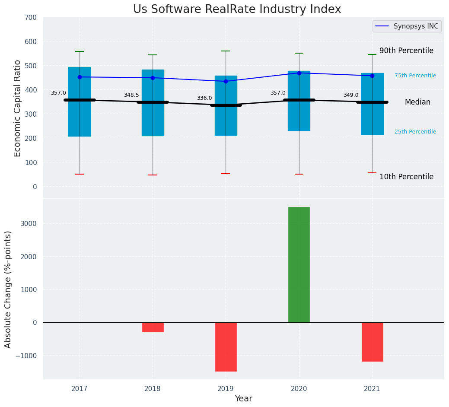Click the Synopsys INC legend entry

pos(416,26)
